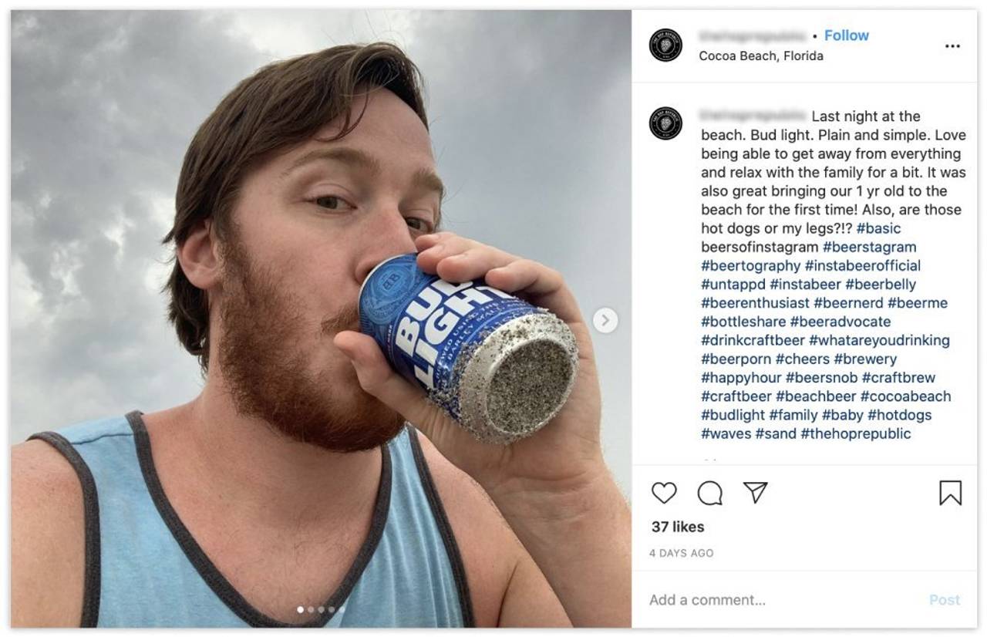Viewport: 987px width, 637px height.
Task: Select the second carousel dot indicator
Action: click(x=312, y=609)
